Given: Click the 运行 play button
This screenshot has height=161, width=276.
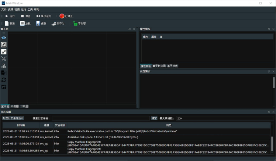Looking at the screenshot, I should [7, 16].
